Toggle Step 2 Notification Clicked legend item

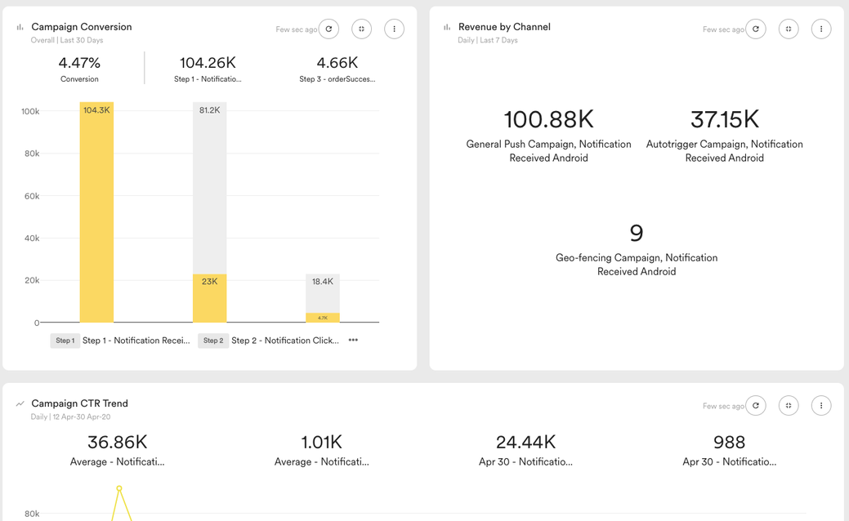pos(269,341)
